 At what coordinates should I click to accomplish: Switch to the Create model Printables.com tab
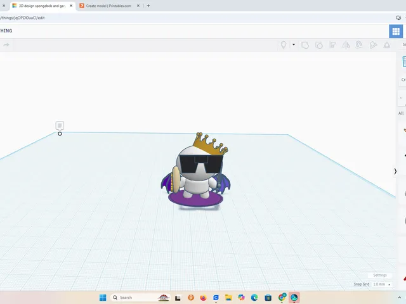108,6
